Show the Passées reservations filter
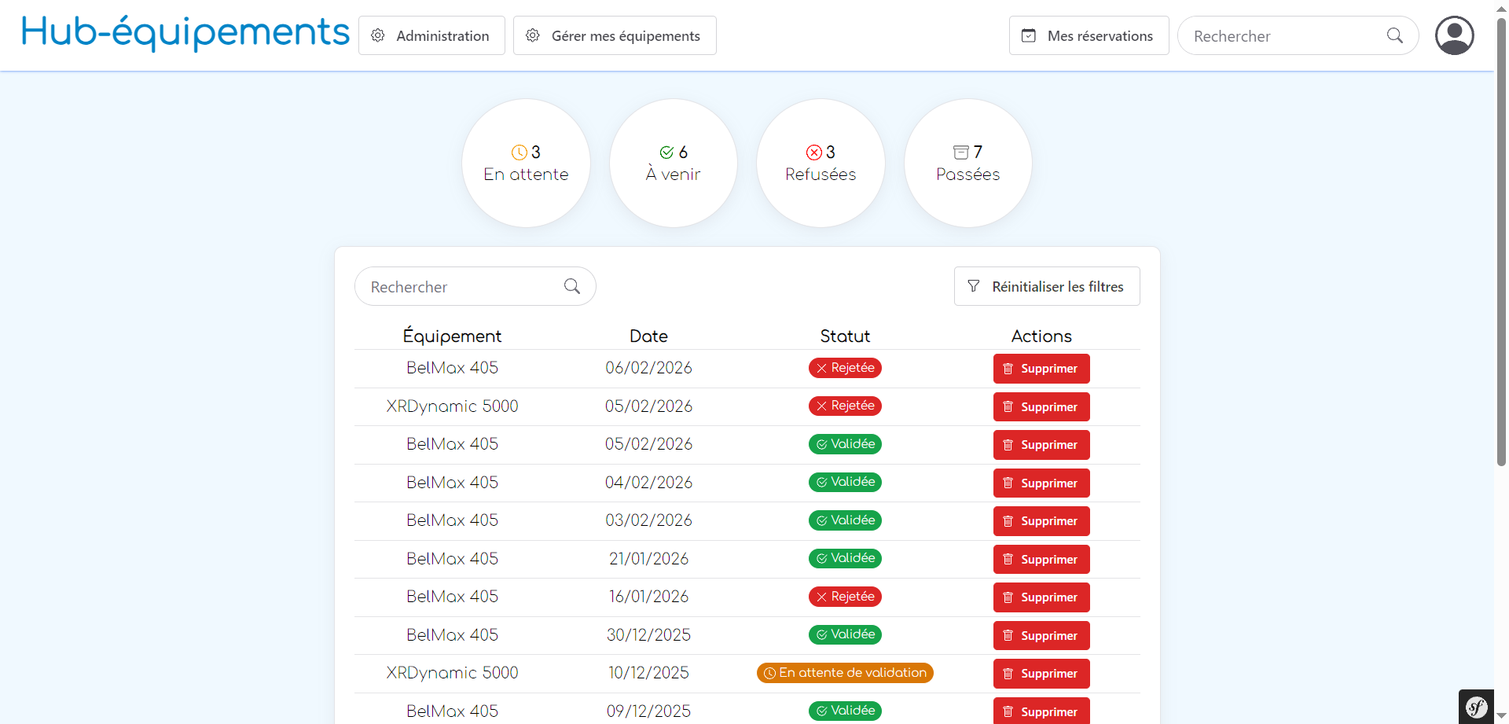1509x724 pixels. pyautogui.click(x=967, y=163)
